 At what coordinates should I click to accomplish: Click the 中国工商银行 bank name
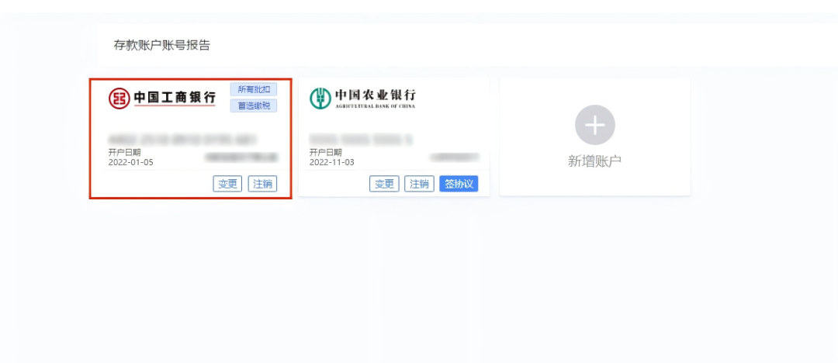tap(175, 97)
